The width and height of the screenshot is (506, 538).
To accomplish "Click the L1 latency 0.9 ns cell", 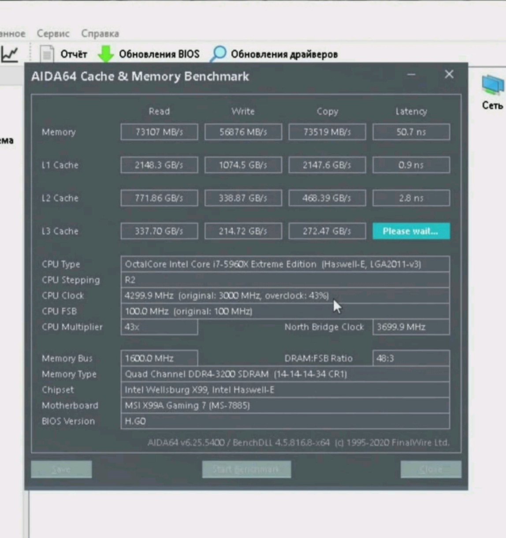I will click(x=411, y=165).
